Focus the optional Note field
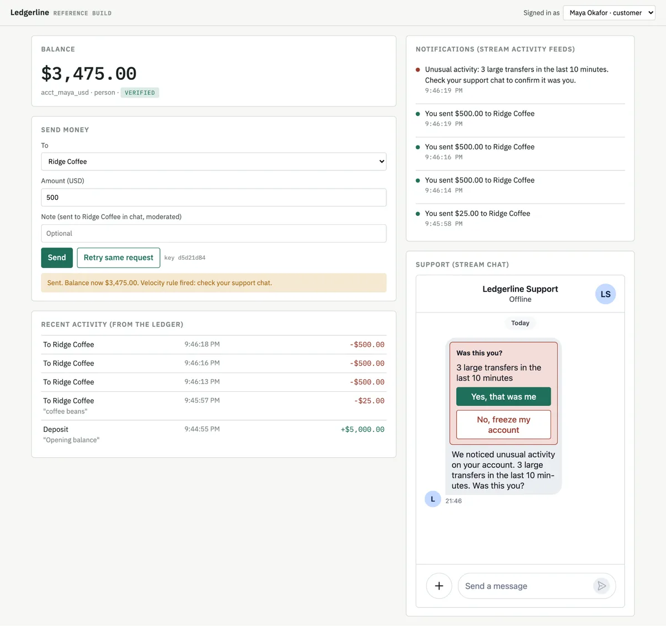Viewport: 666px width, 626px height. click(214, 234)
